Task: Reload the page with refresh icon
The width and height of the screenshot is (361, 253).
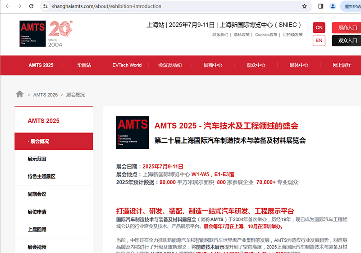Action: pos(31,6)
